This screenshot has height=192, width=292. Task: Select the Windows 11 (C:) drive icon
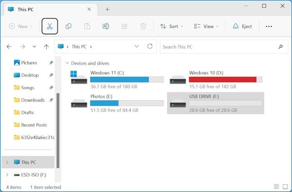pyautogui.click(x=79, y=77)
